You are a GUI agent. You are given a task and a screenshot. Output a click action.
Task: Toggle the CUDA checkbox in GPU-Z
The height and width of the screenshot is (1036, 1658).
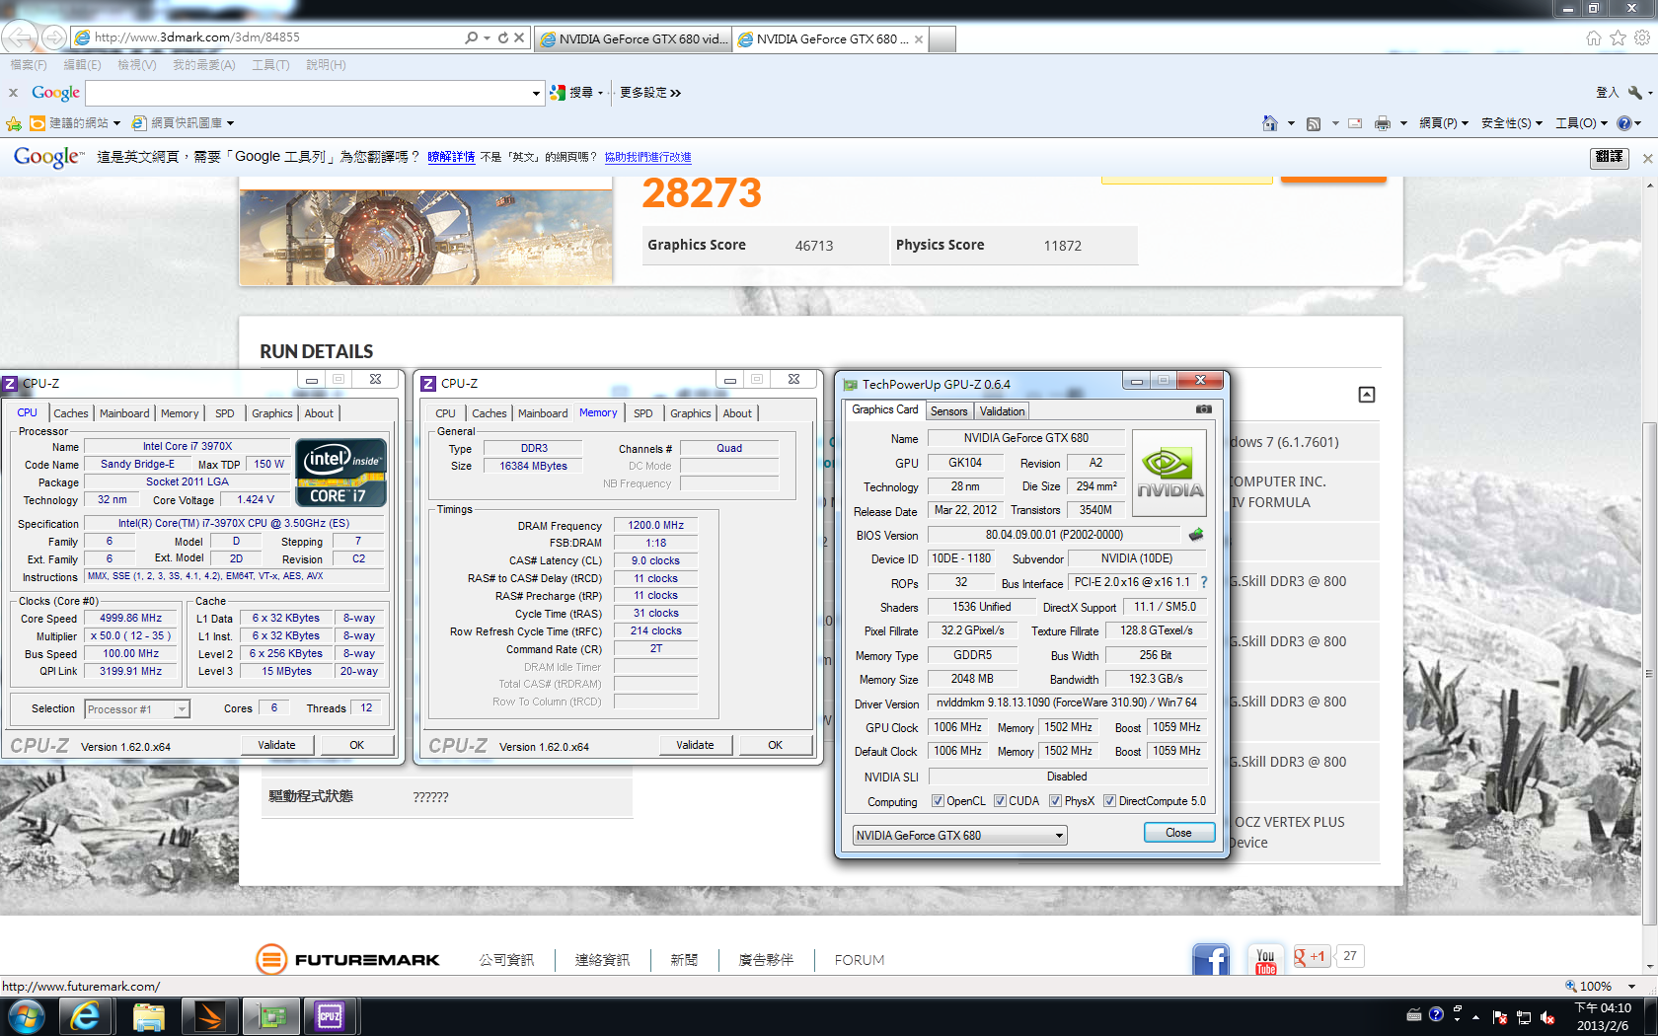[x=1000, y=801]
